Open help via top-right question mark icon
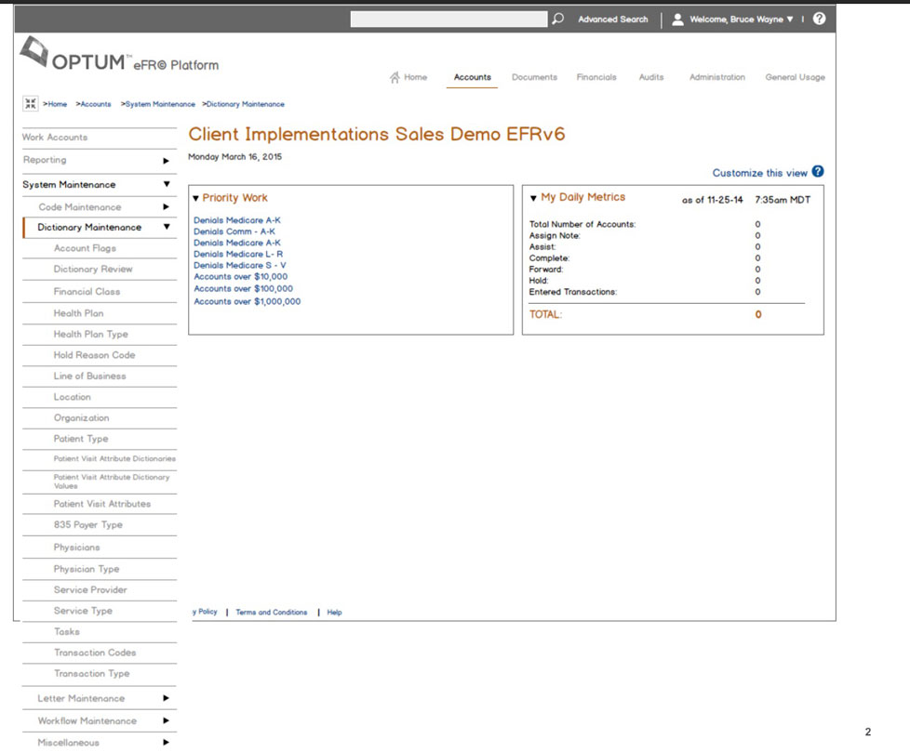 (x=819, y=19)
